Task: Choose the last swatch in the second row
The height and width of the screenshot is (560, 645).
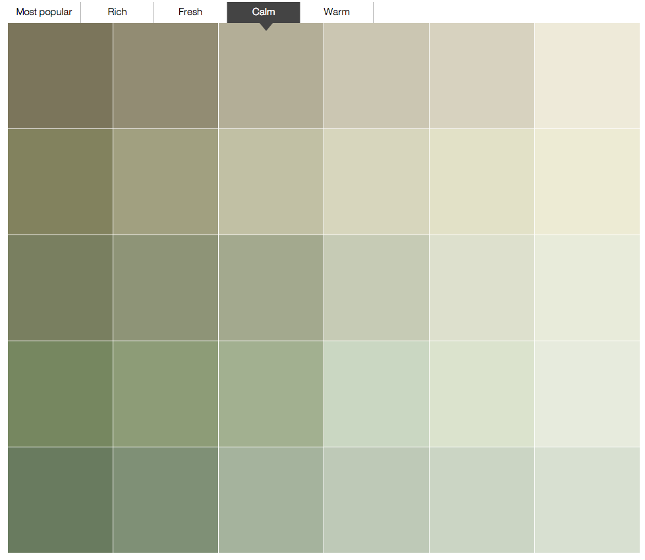Action: point(587,182)
